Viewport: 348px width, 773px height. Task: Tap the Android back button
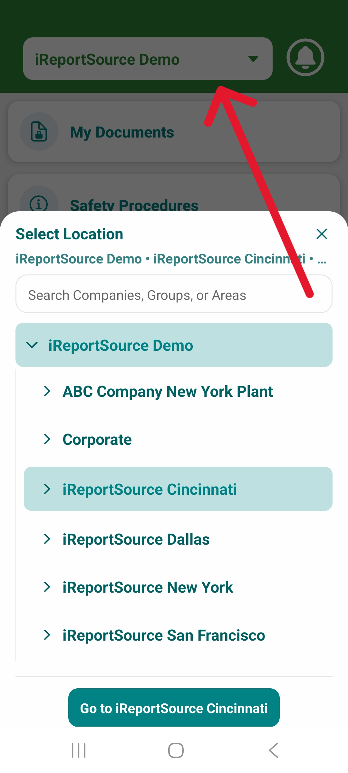[274, 750]
